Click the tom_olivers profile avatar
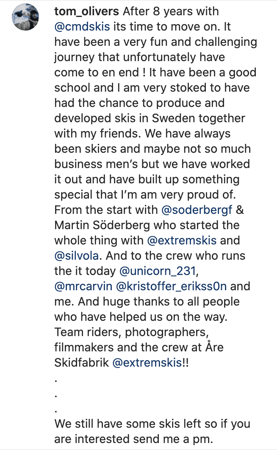 click(x=27, y=18)
